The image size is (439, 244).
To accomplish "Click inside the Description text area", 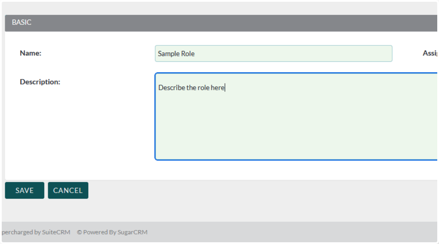I will (x=296, y=122).
